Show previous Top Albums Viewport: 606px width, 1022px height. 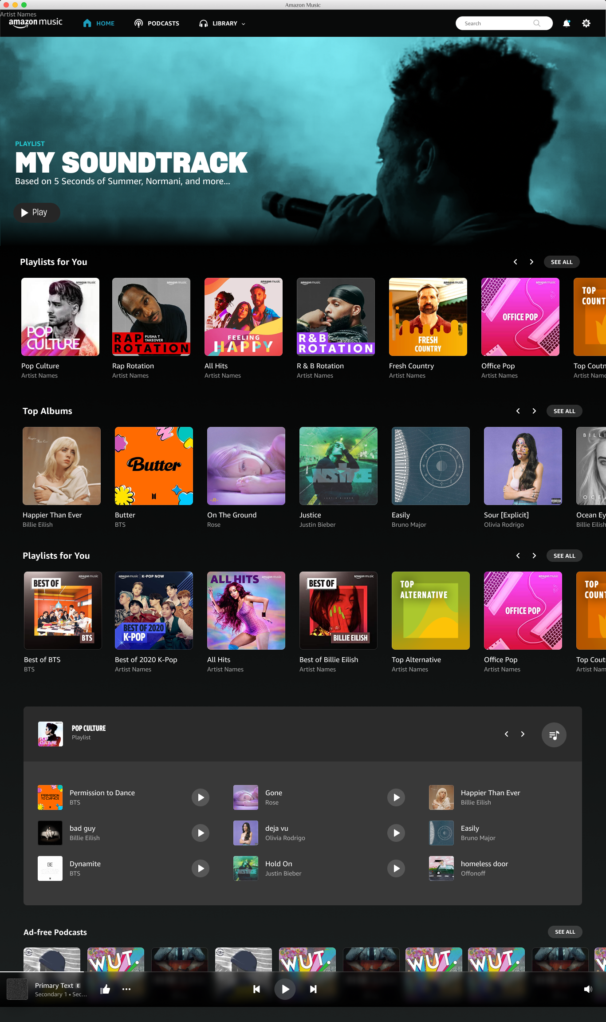click(x=518, y=411)
